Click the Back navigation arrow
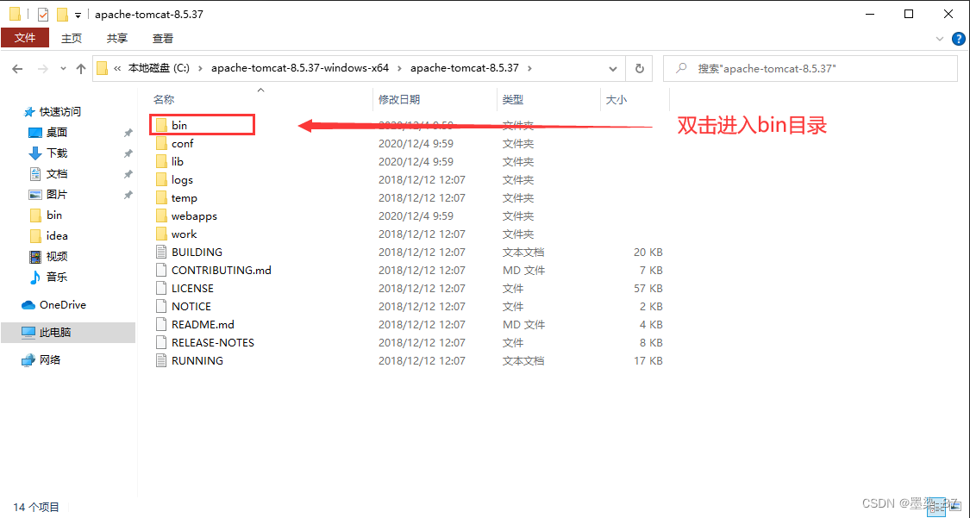 coord(17,69)
